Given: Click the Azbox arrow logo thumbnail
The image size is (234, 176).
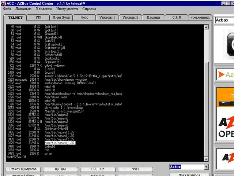Looking at the screenshot, I should tap(225, 74).
